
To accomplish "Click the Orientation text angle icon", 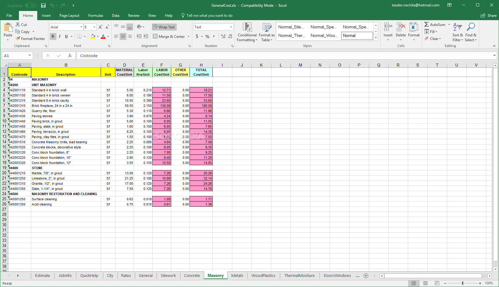I will click(139, 27).
